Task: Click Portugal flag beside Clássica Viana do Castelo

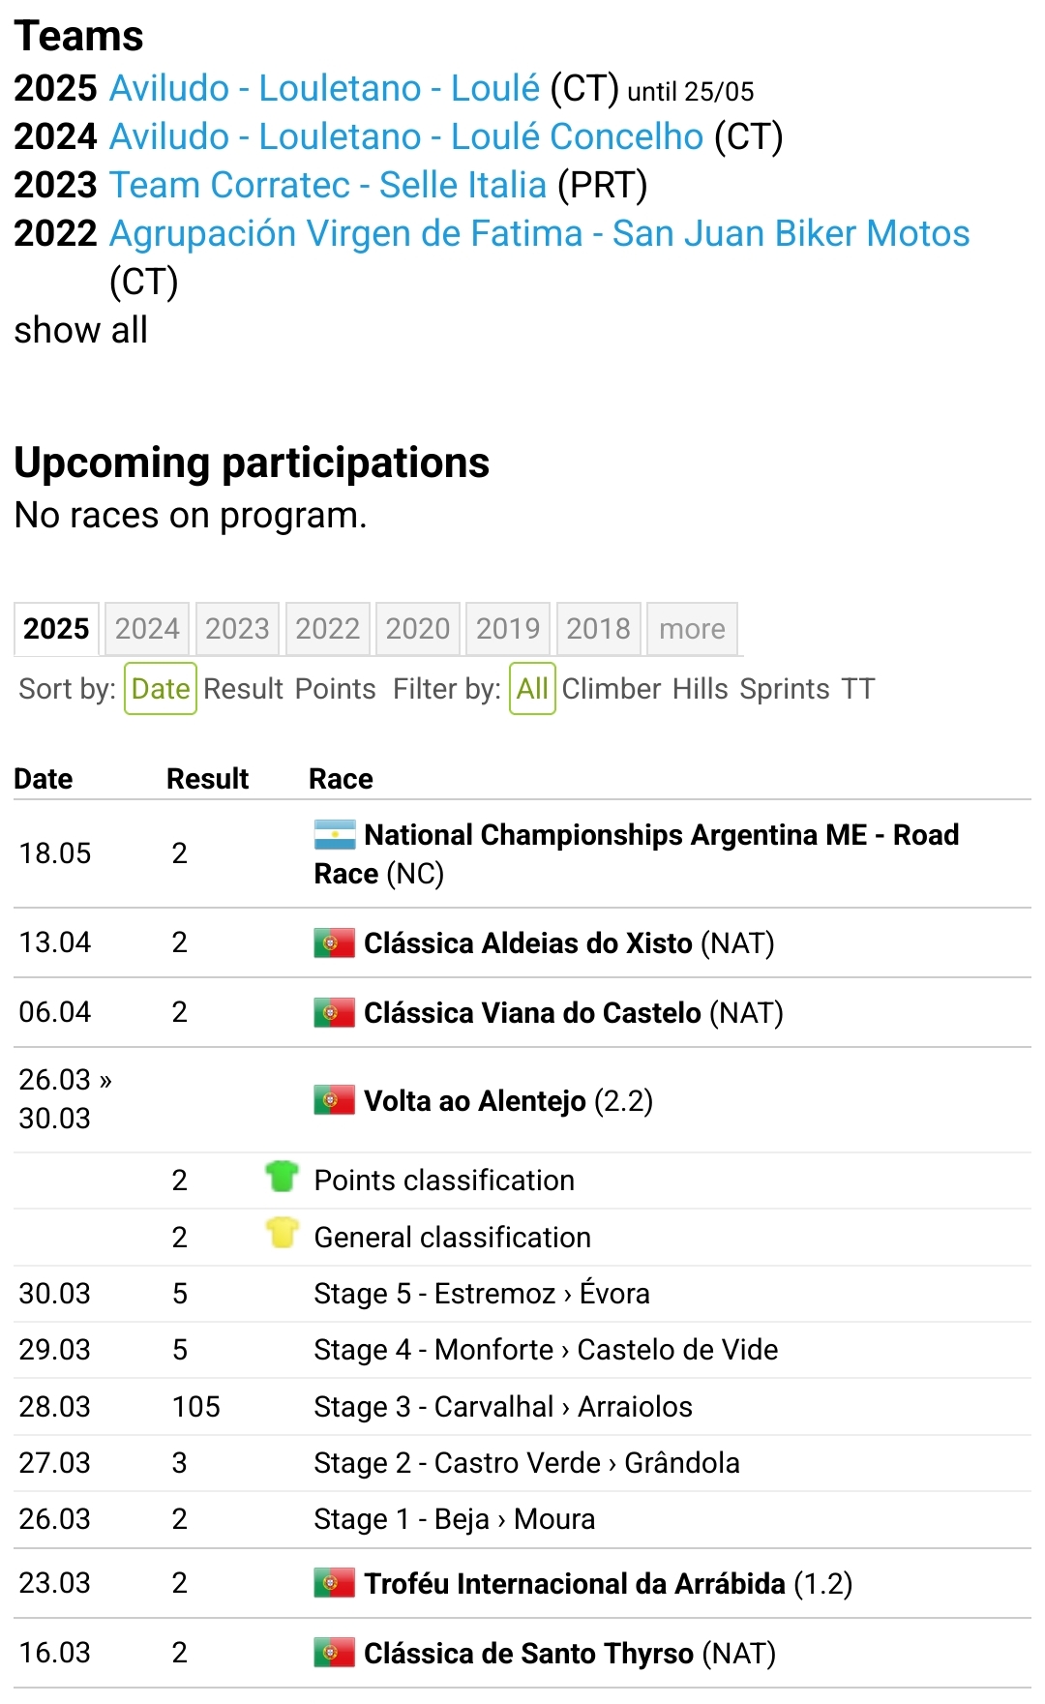Action: click(x=335, y=1013)
